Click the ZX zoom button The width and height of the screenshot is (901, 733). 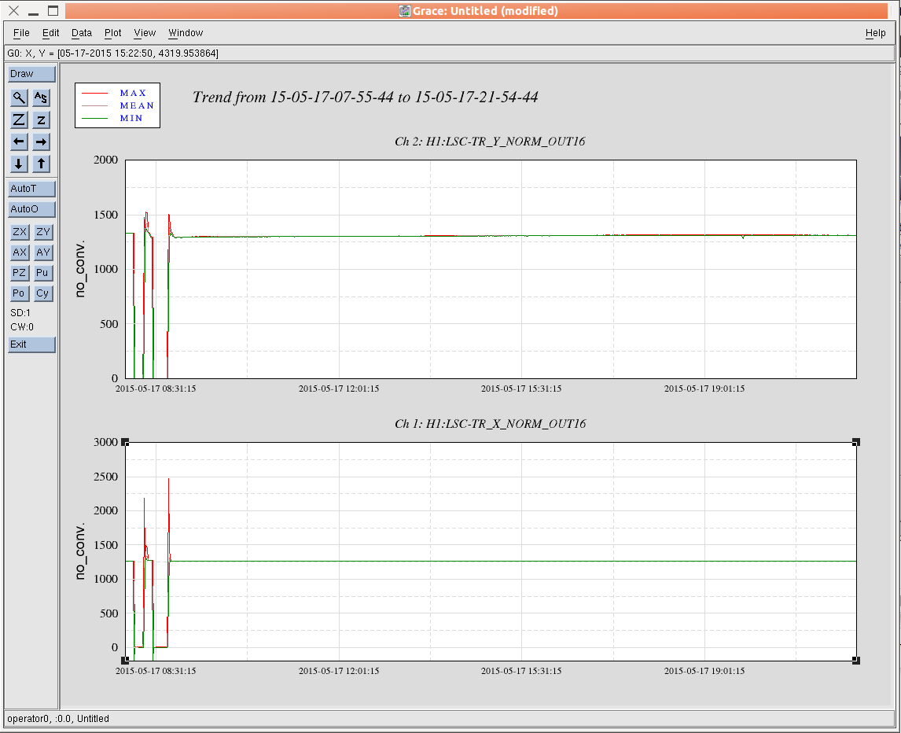point(20,232)
